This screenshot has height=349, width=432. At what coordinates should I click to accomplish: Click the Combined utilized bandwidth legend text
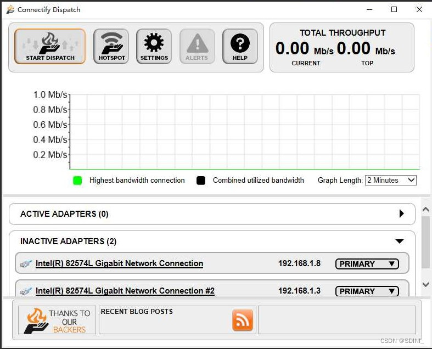pyautogui.click(x=259, y=180)
